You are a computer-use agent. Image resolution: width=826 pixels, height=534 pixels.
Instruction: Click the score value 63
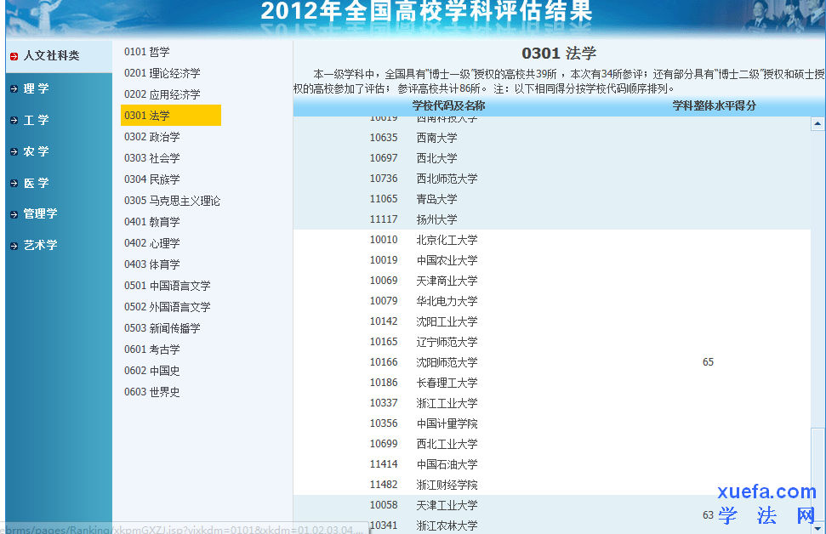(x=708, y=515)
